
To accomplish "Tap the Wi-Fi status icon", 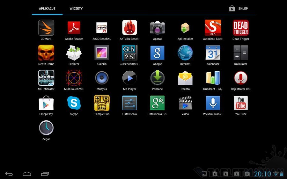I will coord(276,174).
